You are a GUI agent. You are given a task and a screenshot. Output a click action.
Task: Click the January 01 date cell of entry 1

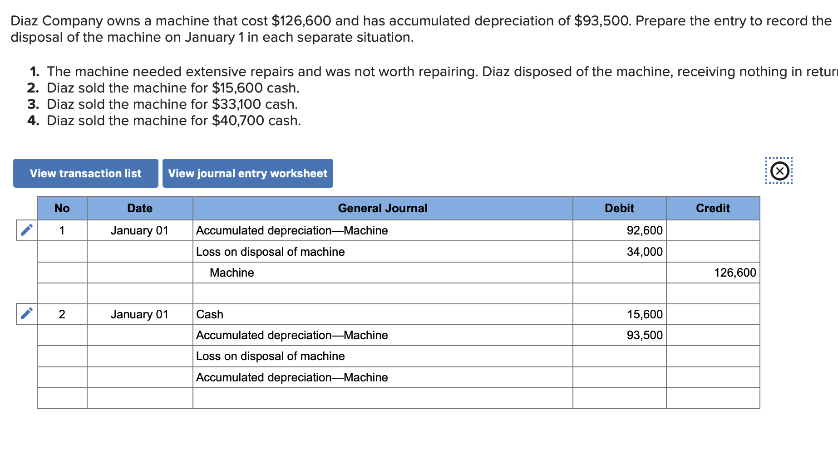point(139,230)
